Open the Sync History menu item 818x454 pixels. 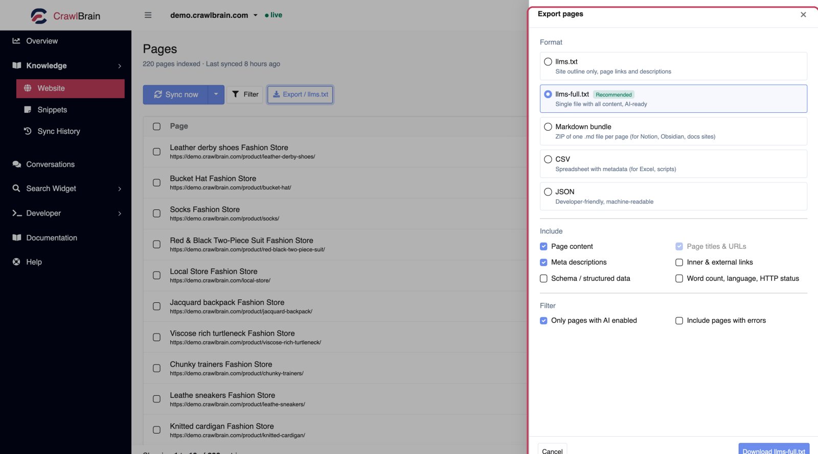(71, 131)
